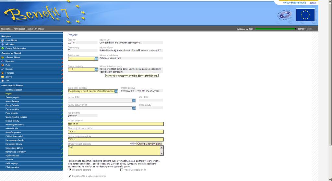Toggle Projekt vychází z IPRM checkbox
Screen dimensions: 332x181
tap(122, 170)
